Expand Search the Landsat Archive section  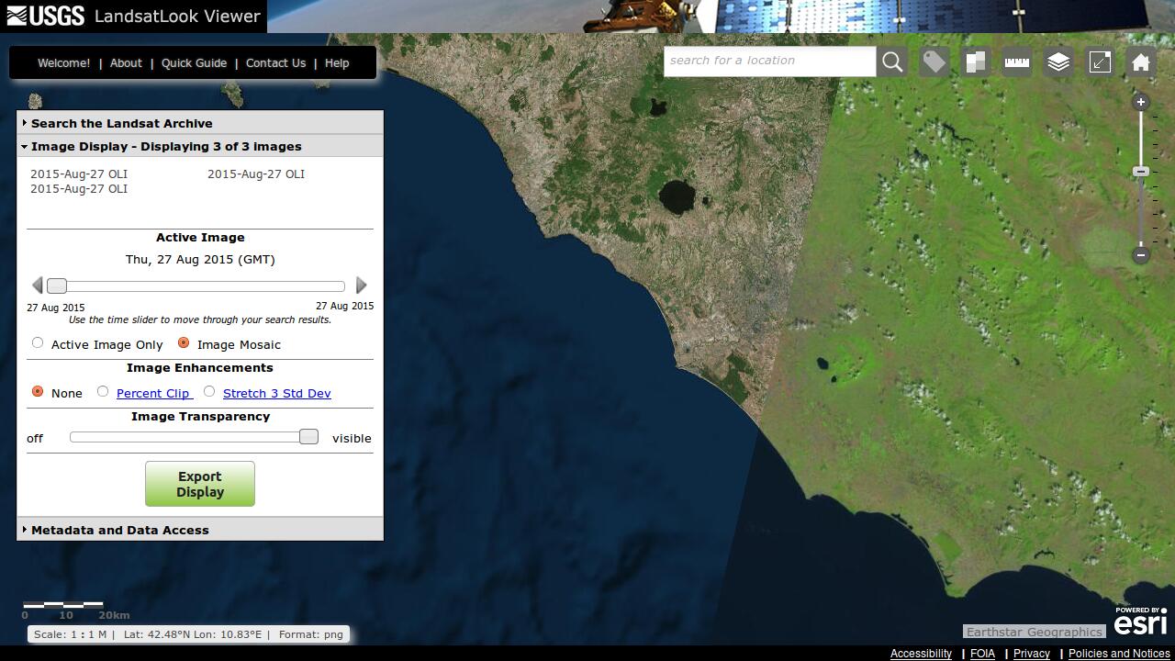[x=200, y=123]
